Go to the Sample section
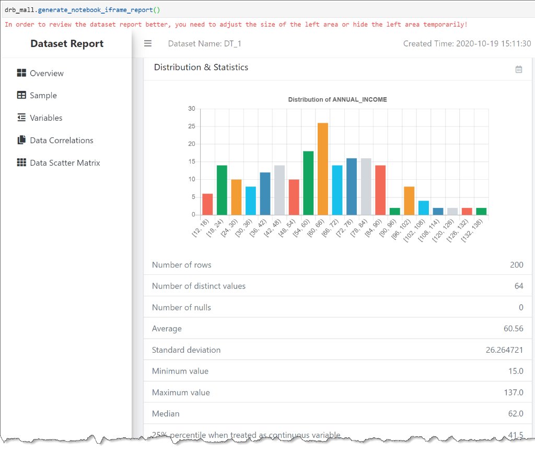Viewport: 535px width, 451px height. click(x=43, y=95)
